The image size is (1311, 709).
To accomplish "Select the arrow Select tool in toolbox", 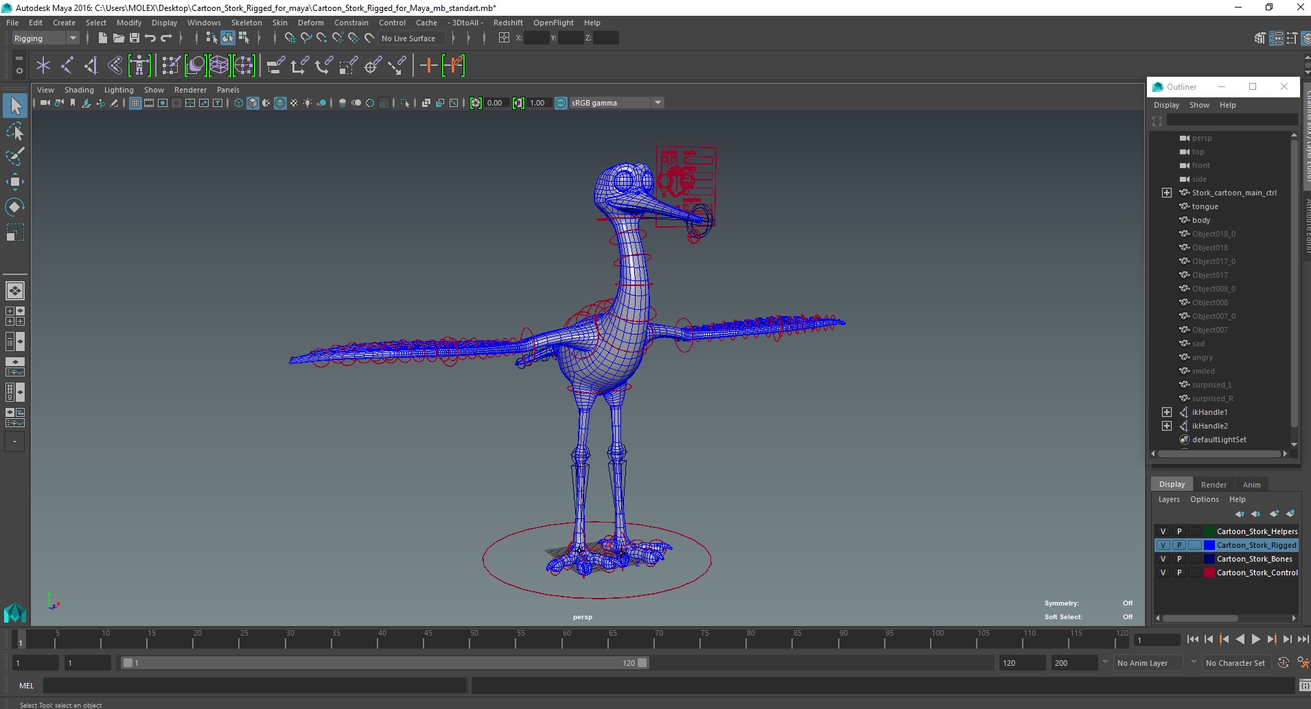I will click(15, 106).
